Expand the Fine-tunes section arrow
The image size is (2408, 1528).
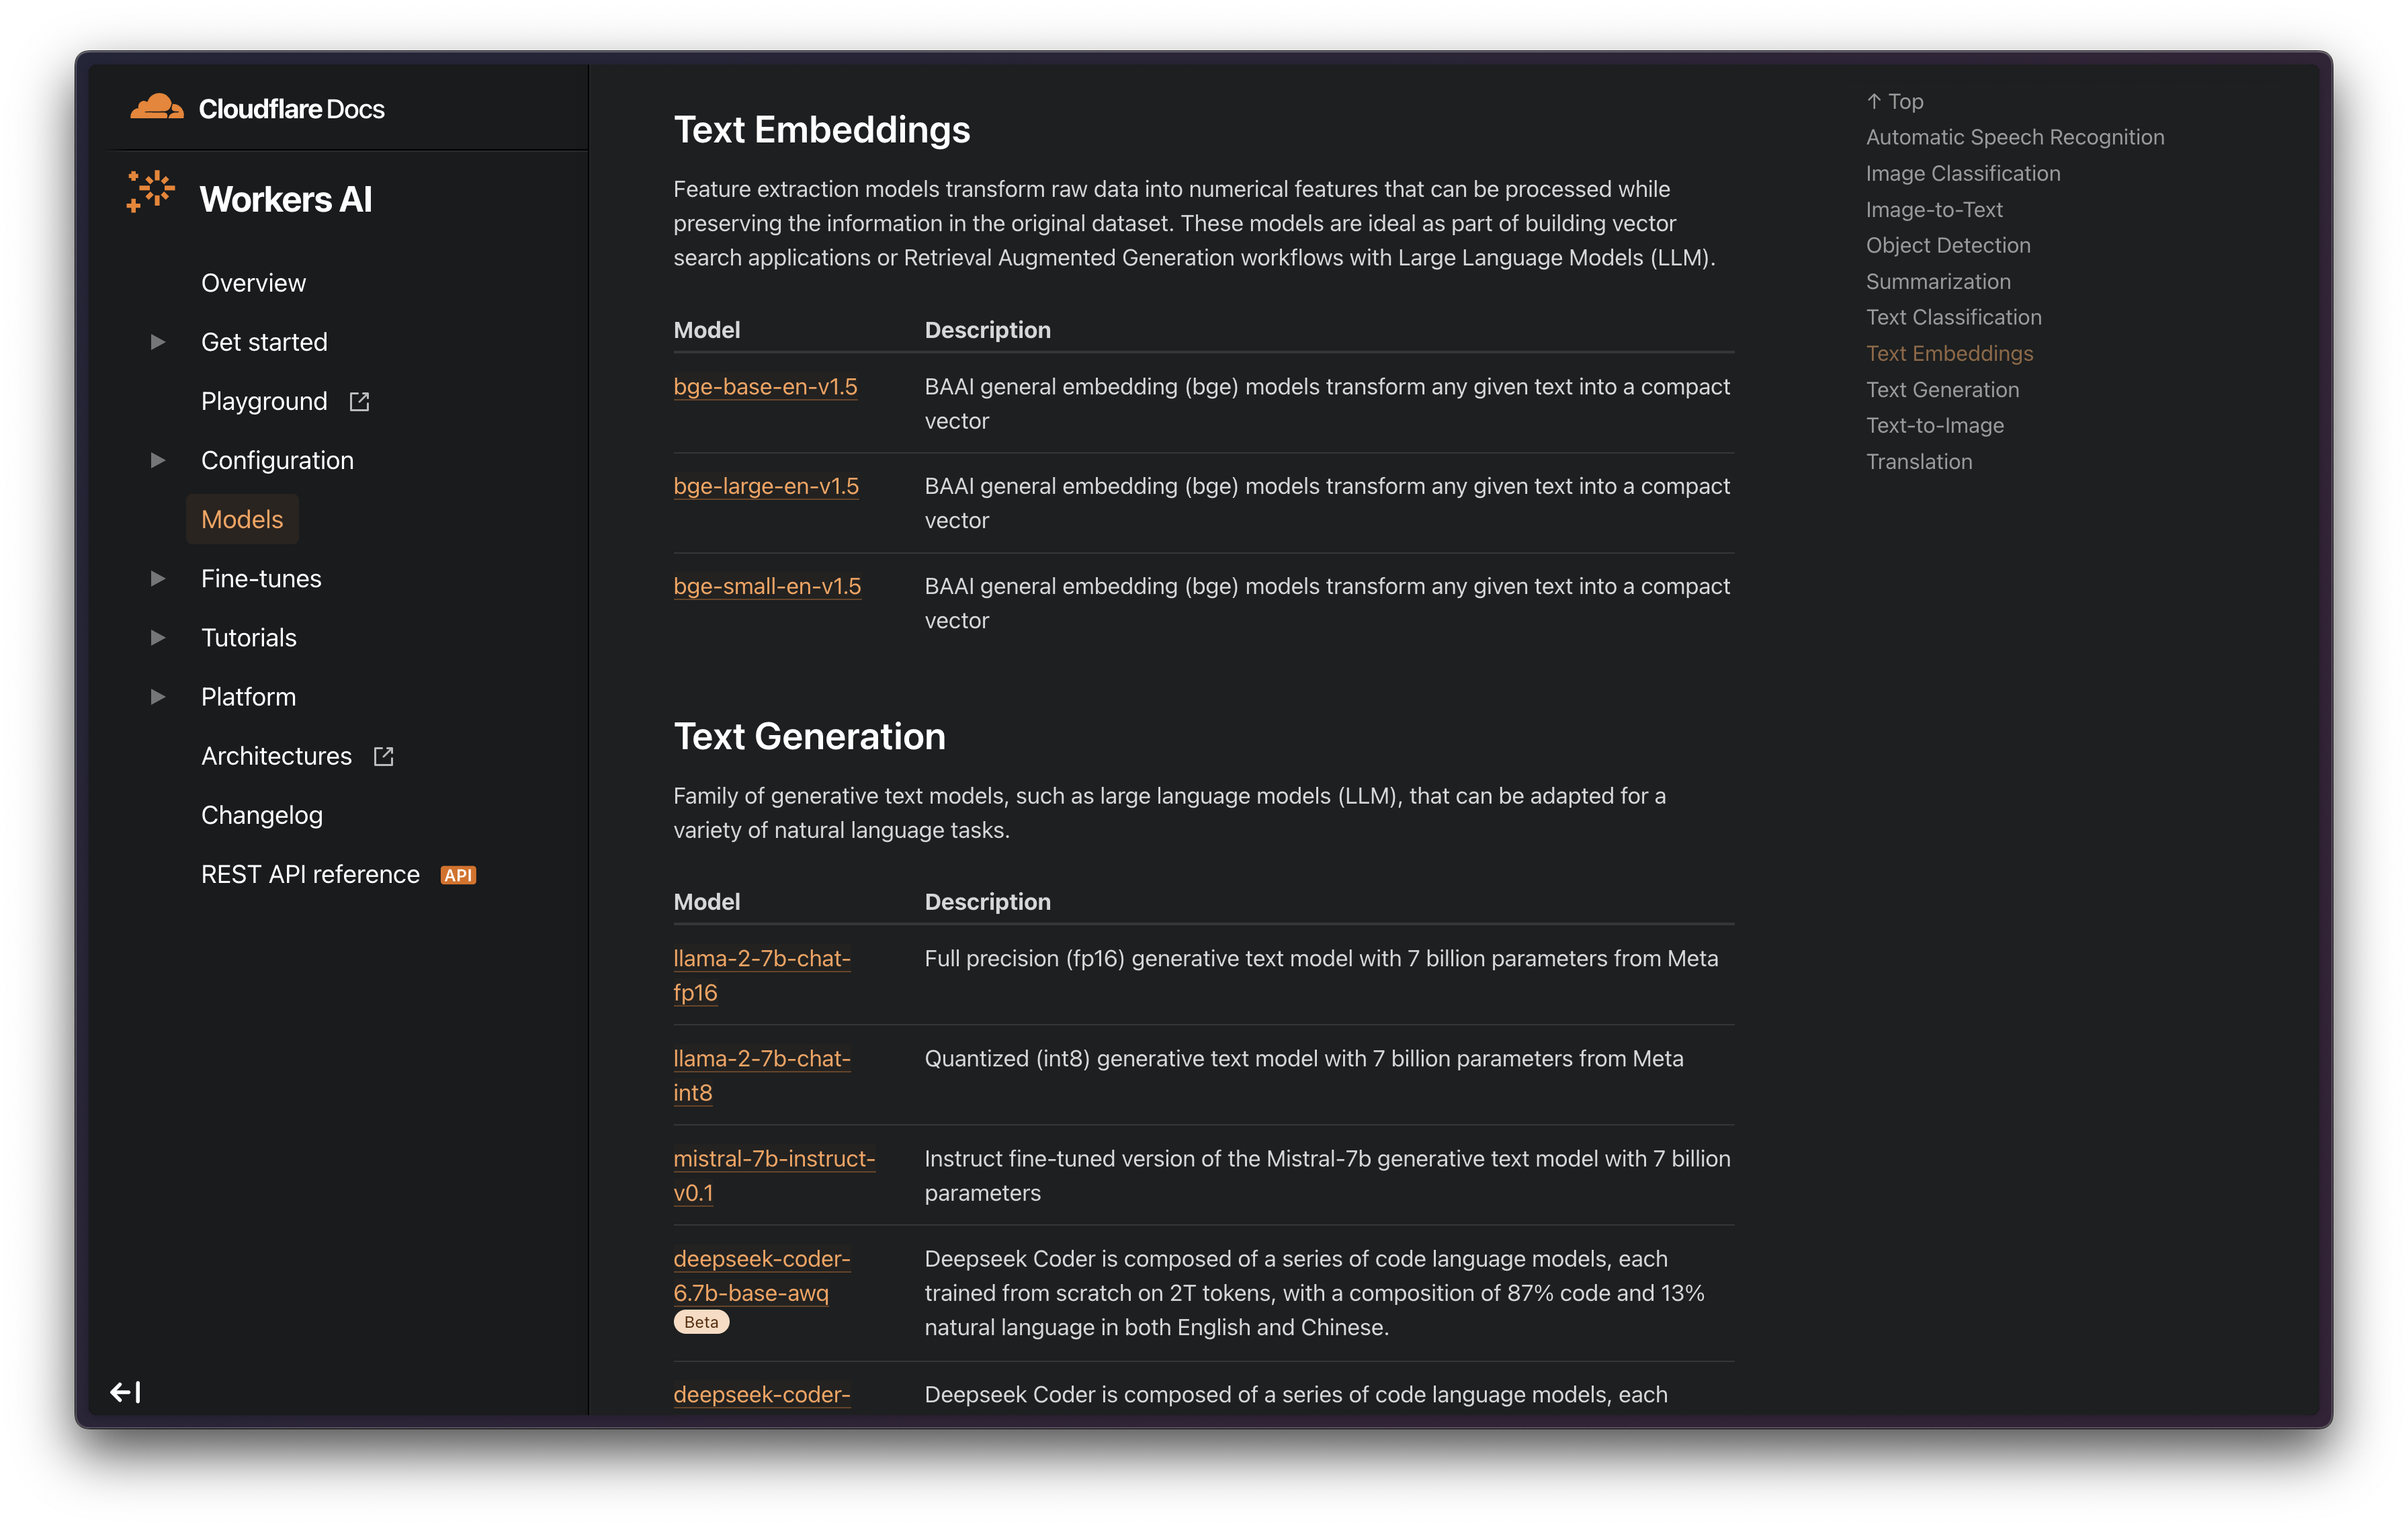click(158, 579)
